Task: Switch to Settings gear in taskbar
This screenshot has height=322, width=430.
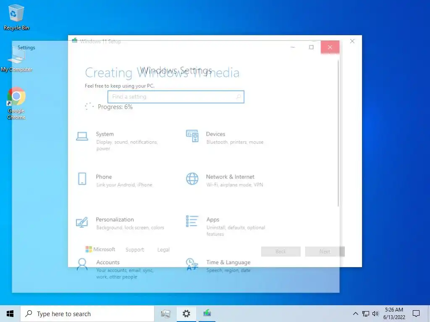Action: tap(186, 314)
